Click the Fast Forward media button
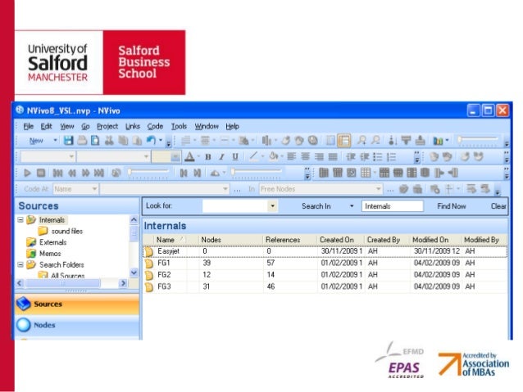Viewport: 523px width, 392px height. (x=86, y=173)
